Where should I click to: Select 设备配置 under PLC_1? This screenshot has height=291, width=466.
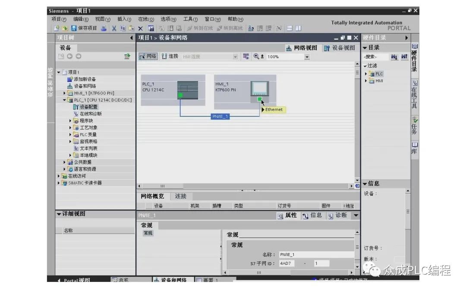[x=88, y=107]
